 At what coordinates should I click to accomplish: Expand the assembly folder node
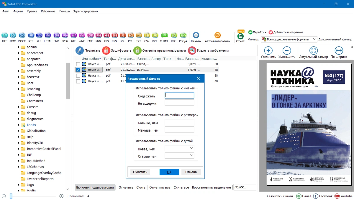(x=19, y=71)
